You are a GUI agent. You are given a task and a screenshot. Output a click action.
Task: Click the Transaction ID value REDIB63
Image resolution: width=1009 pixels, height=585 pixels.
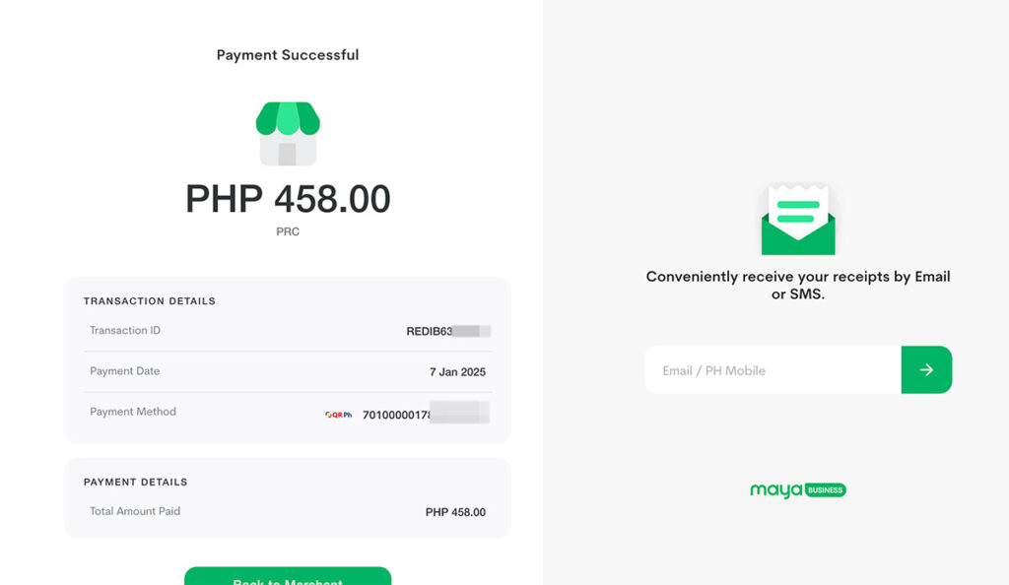[430, 332]
